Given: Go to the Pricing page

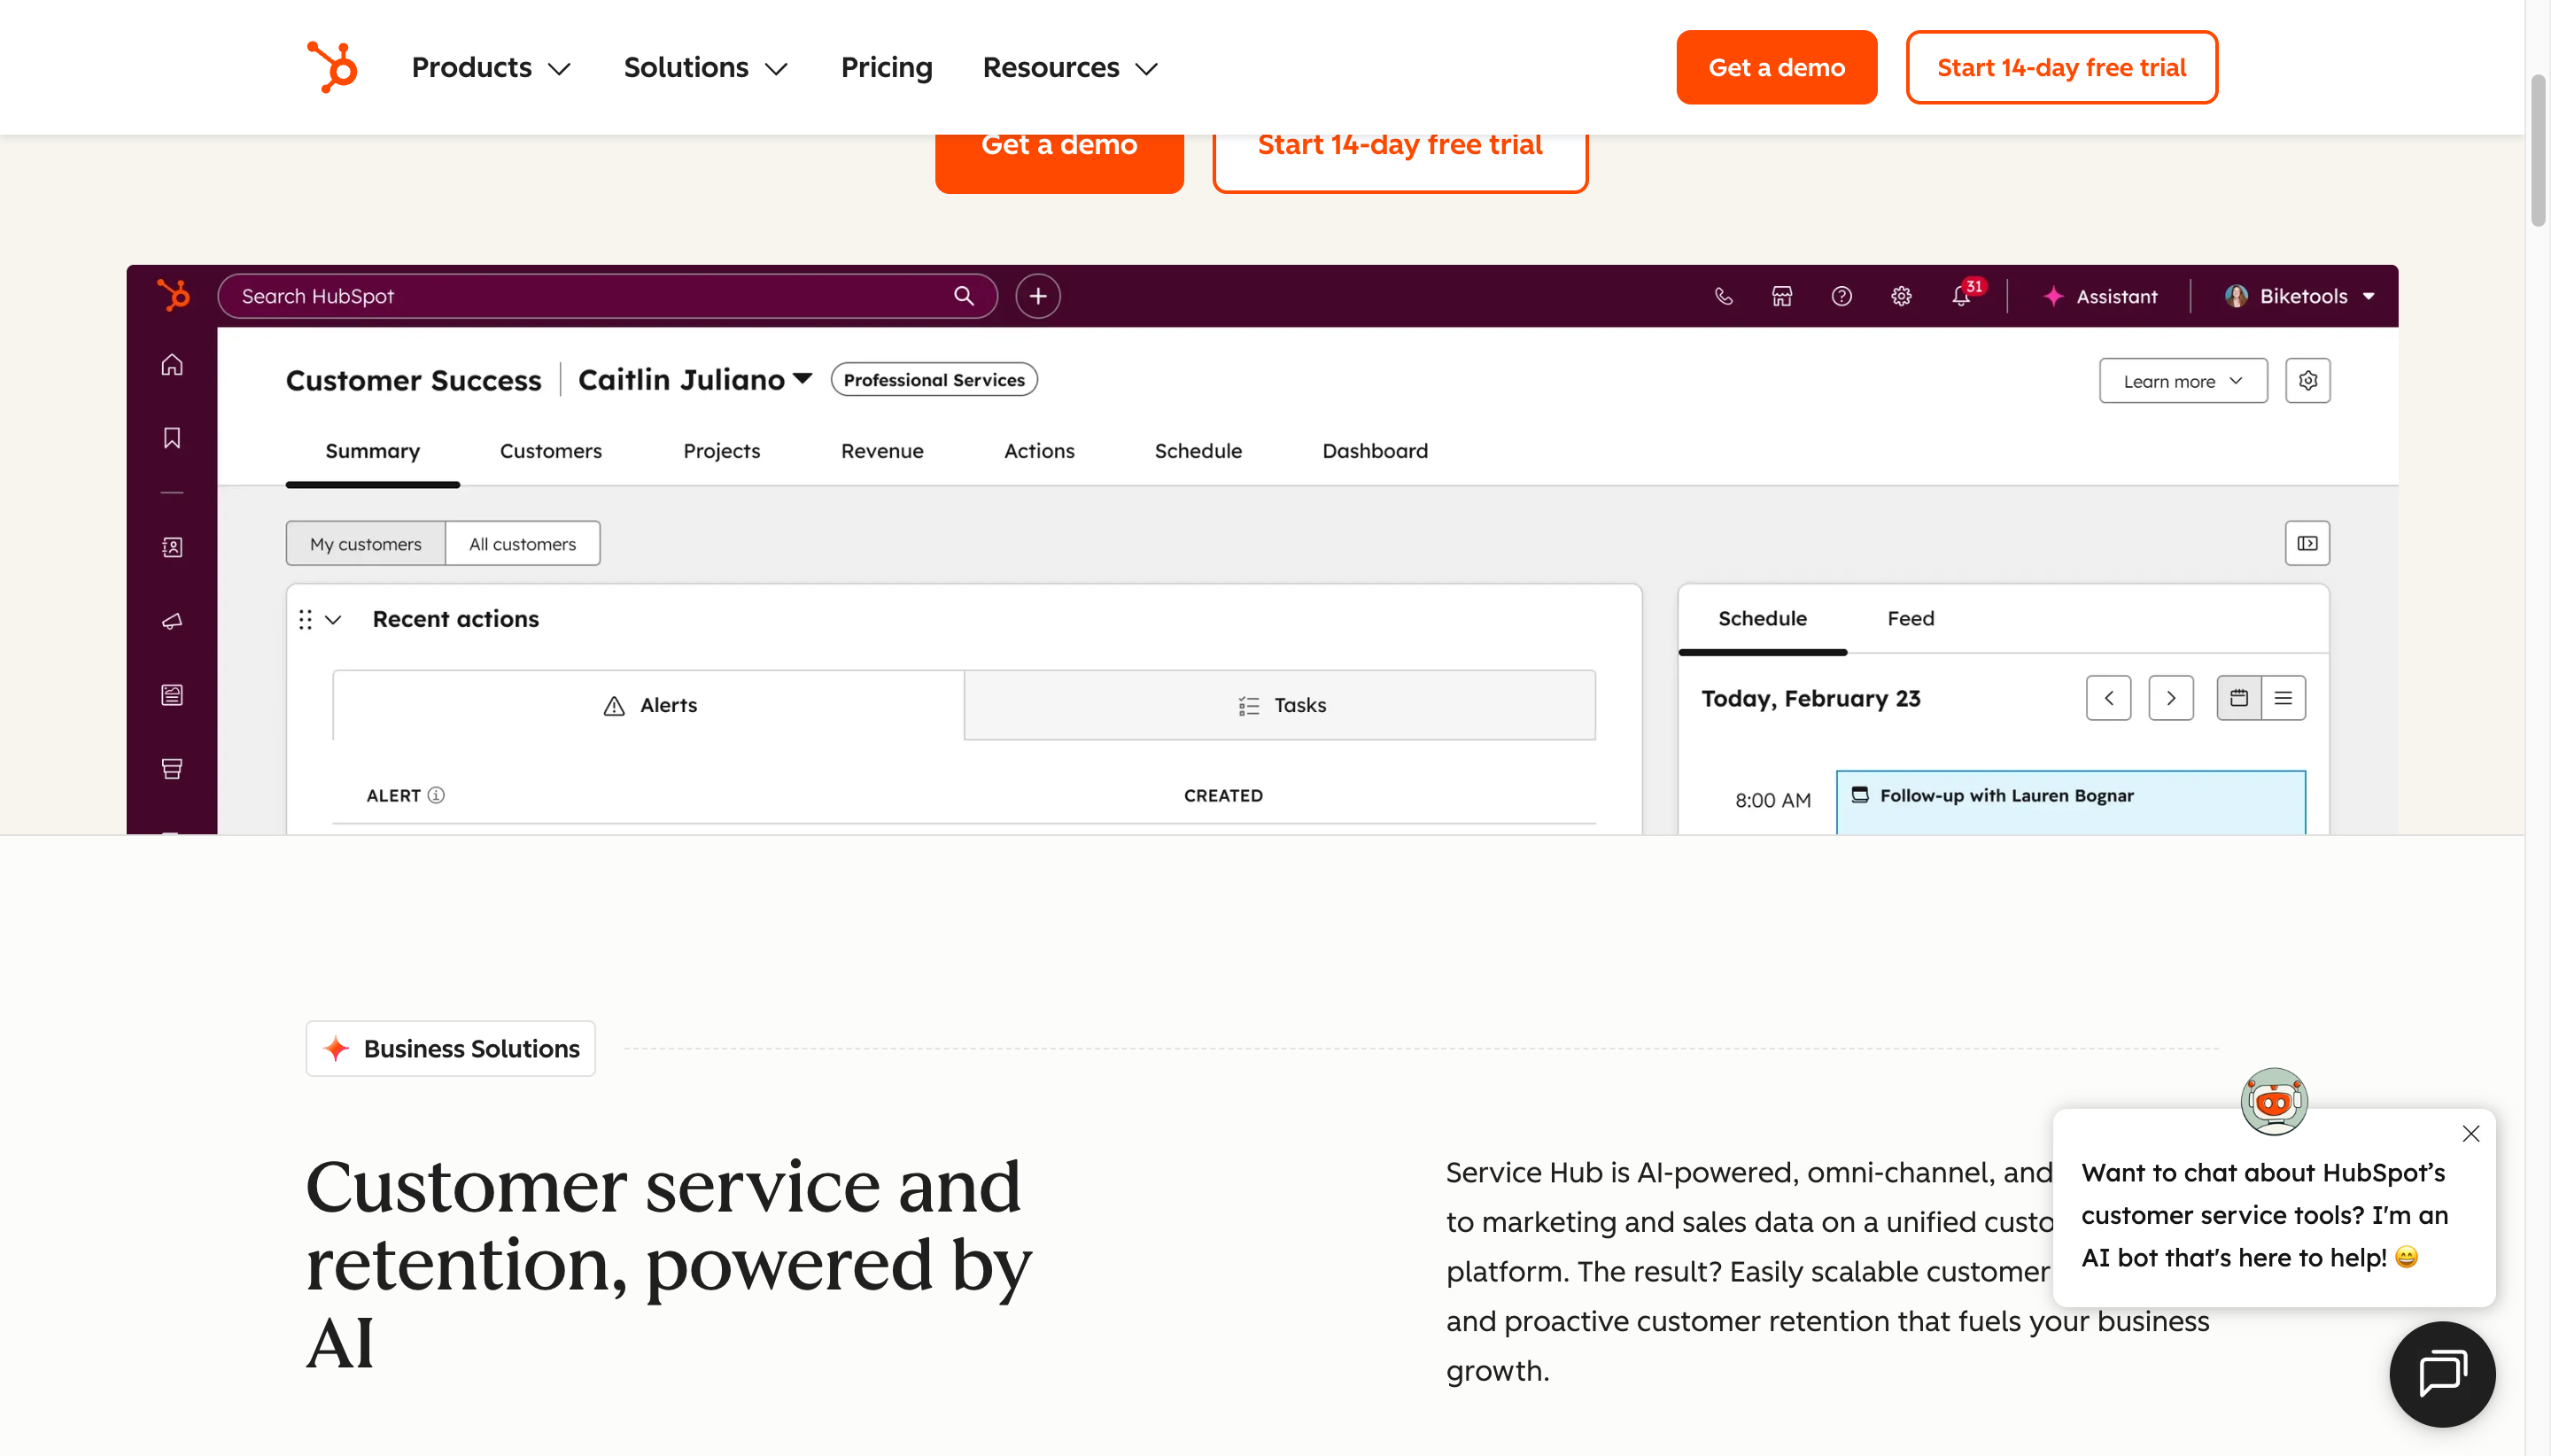Looking at the screenshot, I should click(x=886, y=67).
